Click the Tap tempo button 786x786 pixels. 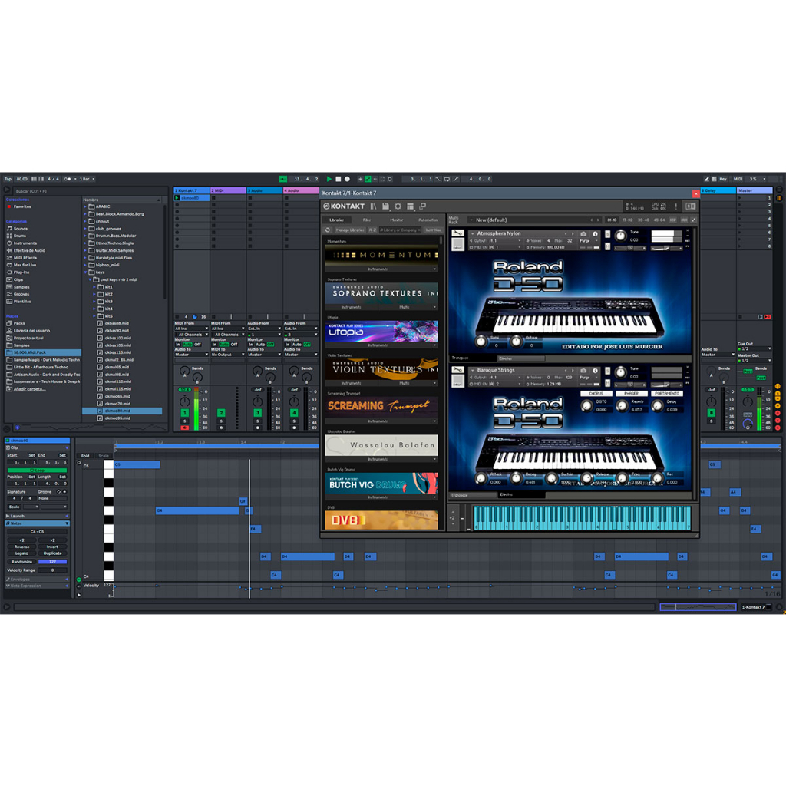pos(8,179)
